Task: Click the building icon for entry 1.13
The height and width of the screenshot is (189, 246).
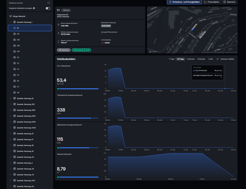Action: point(14,40)
